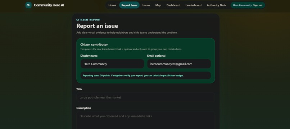Screen dimensions: 290x129
Task: Open the Authority Desk page
Action: (216, 5)
